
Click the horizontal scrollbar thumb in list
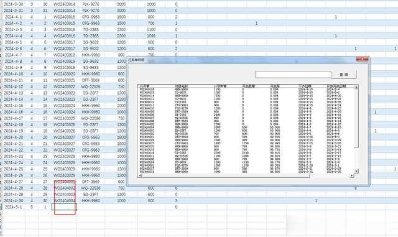point(226,175)
